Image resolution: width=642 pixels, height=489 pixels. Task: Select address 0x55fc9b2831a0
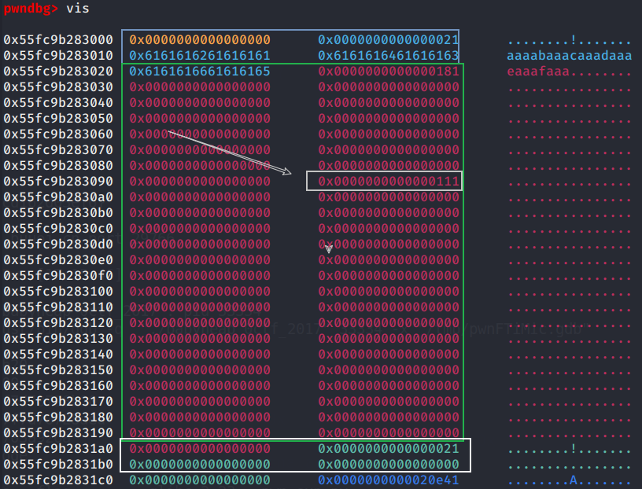point(58,449)
